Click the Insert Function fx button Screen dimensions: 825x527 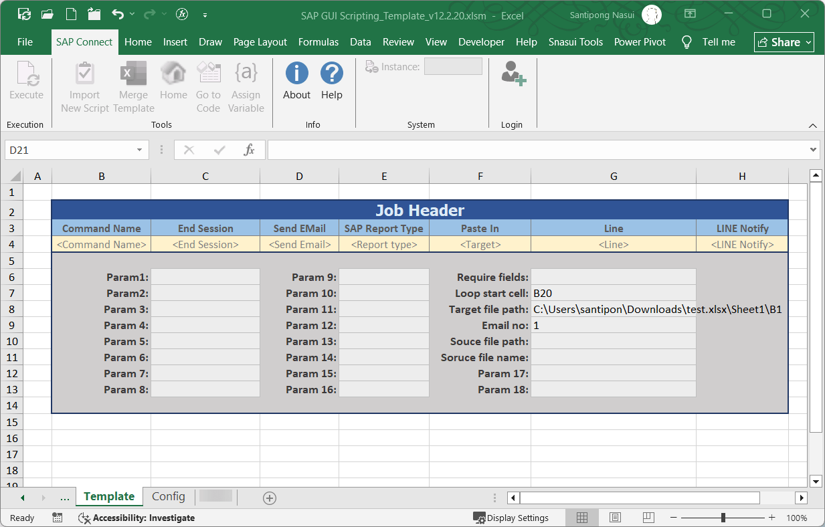[249, 150]
